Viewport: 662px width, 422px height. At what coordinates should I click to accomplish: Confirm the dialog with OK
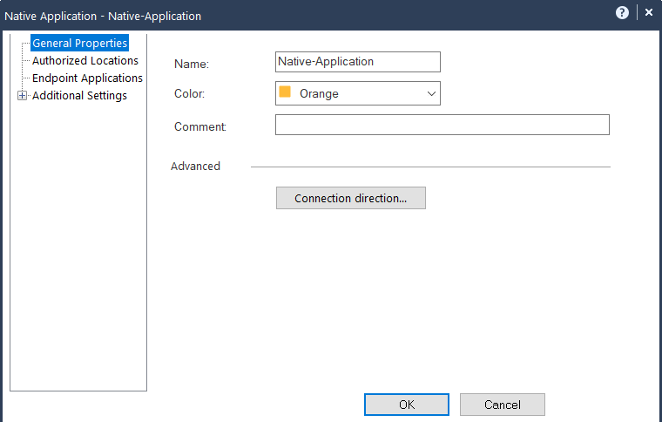[406, 405]
